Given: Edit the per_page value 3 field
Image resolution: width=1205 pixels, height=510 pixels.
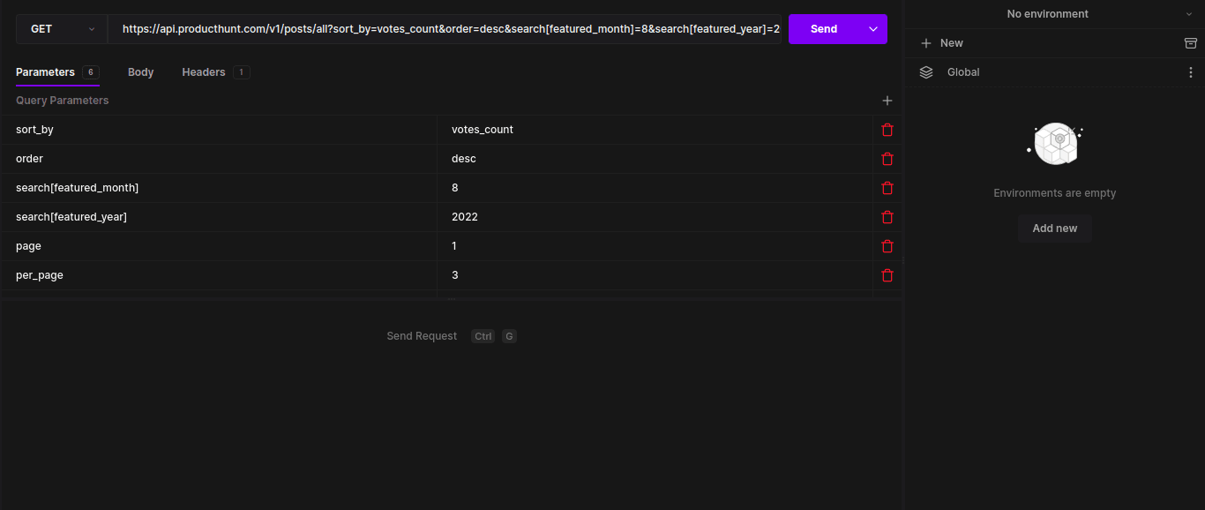Looking at the screenshot, I should [655, 275].
